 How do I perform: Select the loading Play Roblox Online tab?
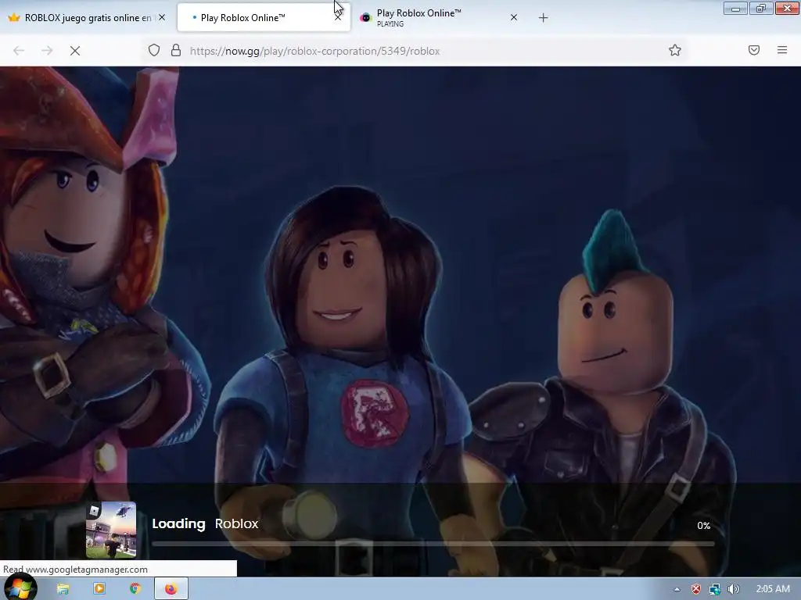(x=264, y=17)
